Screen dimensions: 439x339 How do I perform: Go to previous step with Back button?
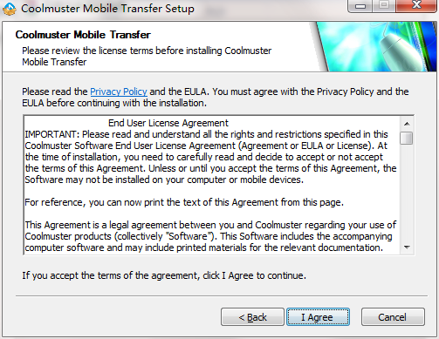click(x=252, y=317)
